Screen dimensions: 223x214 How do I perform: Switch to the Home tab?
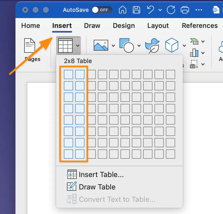tap(31, 26)
